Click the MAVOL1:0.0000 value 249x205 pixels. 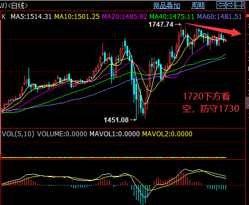click(115, 134)
